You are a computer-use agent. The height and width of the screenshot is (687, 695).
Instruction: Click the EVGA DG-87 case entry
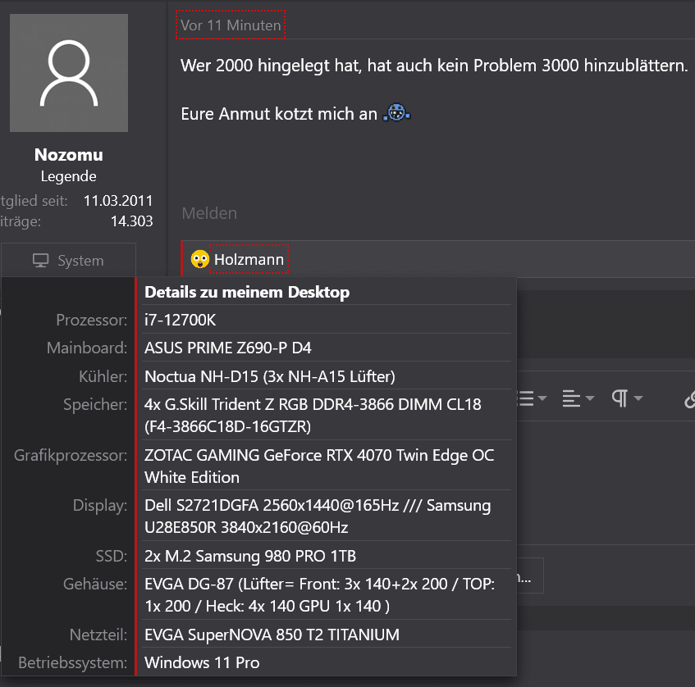click(319, 595)
